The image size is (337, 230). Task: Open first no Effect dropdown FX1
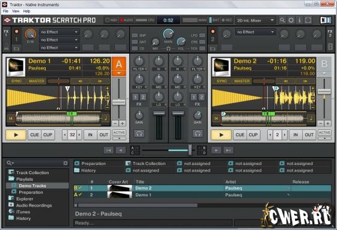[x=60, y=32]
